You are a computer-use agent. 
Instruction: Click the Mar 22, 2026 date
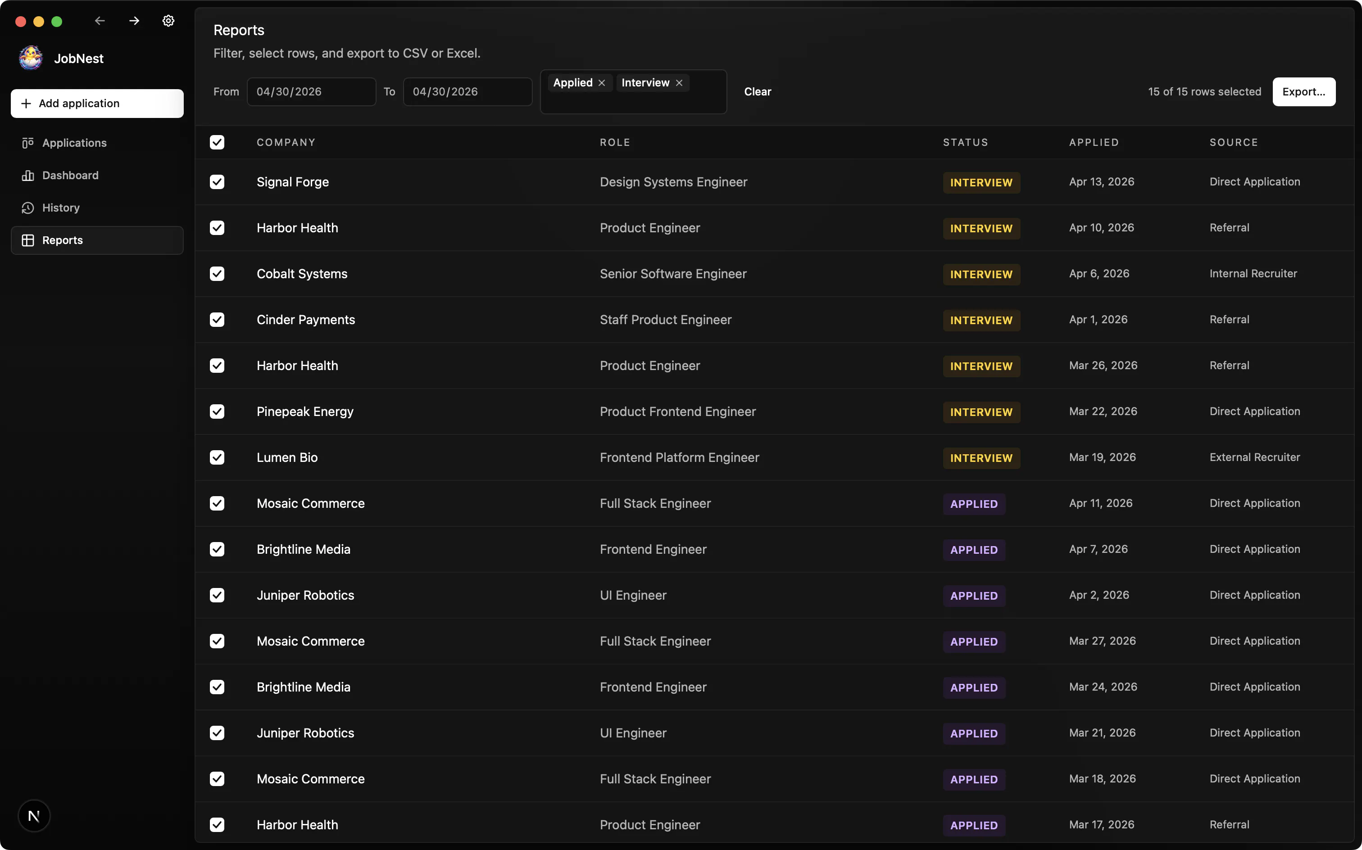pyautogui.click(x=1103, y=411)
